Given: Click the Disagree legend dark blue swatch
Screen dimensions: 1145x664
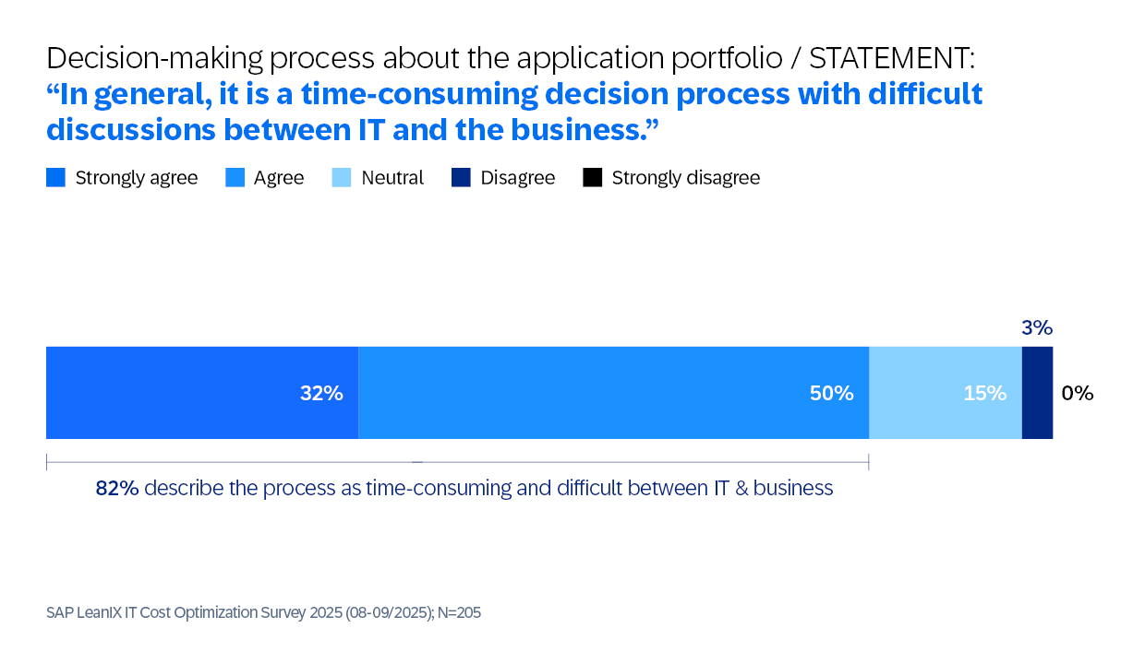Looking at the screenshot, I should (461, 178).
